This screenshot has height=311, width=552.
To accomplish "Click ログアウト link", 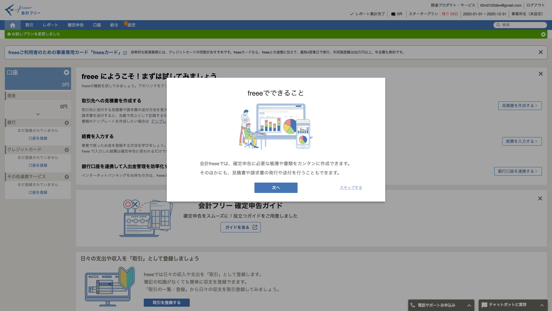I will pos(536,5).
